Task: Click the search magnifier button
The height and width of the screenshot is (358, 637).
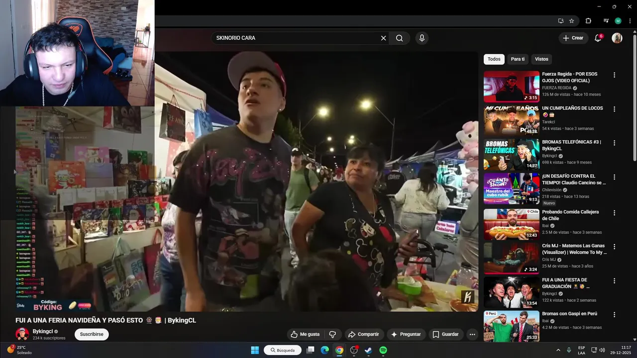Action: (x=400, y=38)
